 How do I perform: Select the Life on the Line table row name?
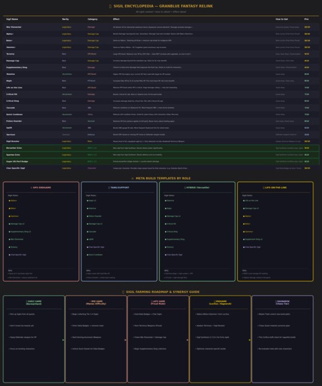[14, 88]
